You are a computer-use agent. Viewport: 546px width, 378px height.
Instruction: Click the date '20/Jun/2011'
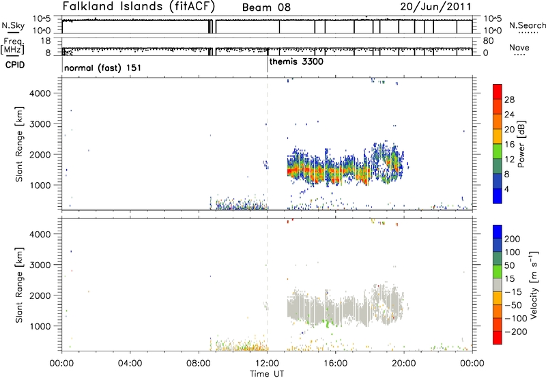click(435, 7)
